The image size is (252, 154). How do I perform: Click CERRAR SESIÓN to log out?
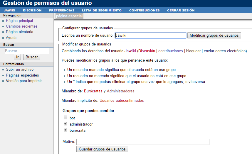[181, 10]
